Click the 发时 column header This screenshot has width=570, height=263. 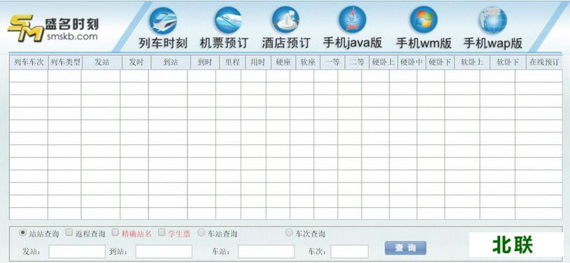pyautogui.click(x=136, y=62)
